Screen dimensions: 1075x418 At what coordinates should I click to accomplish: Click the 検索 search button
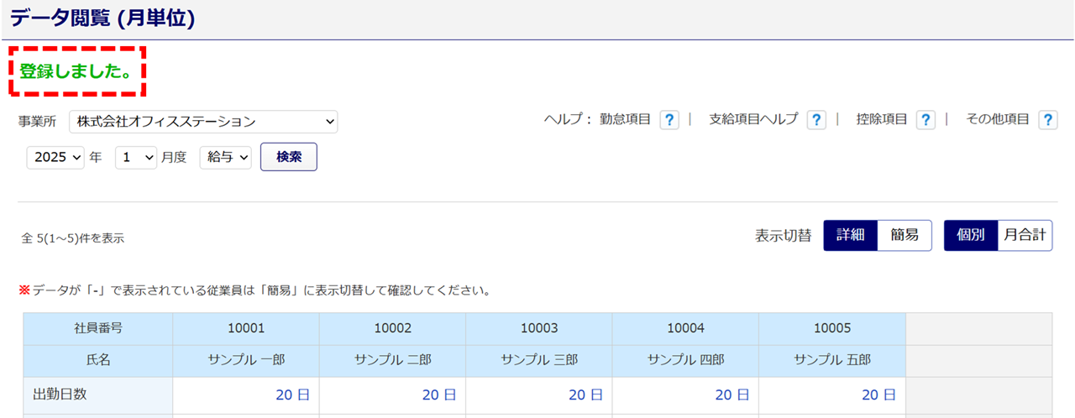click(x=288, y=157)
